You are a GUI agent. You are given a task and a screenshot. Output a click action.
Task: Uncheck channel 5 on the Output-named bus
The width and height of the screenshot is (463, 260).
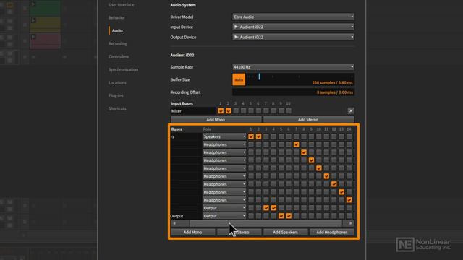[281, 216]
